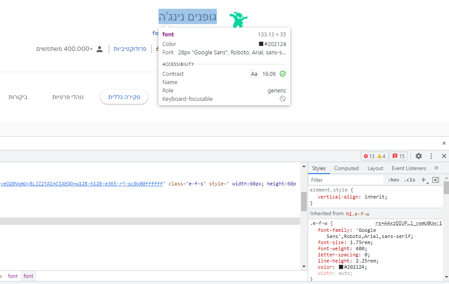The width and height of the screenshot is (449, 284).
Task: Open the image URL link in Elements panel
Action: pyautogui.click(x=81, y=184)
